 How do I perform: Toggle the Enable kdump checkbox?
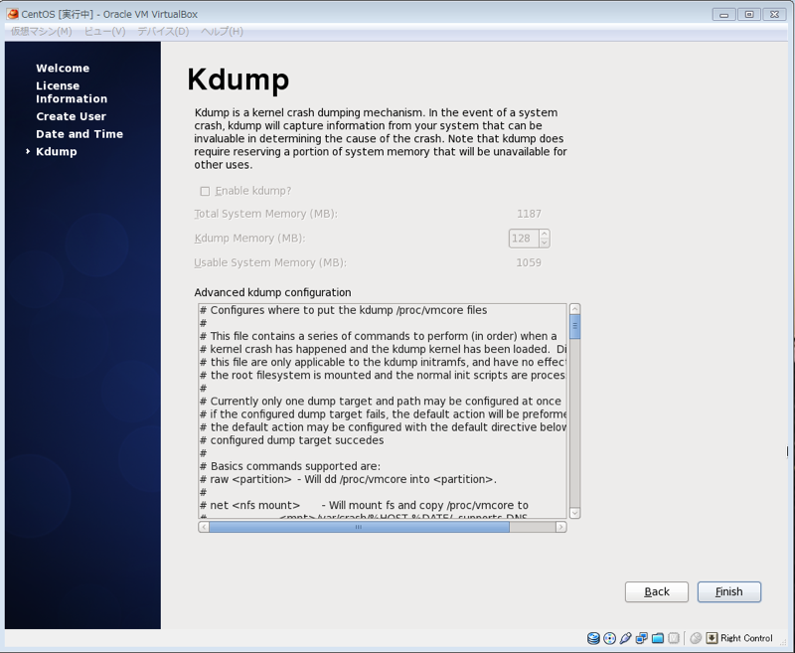tap(205, 191)
